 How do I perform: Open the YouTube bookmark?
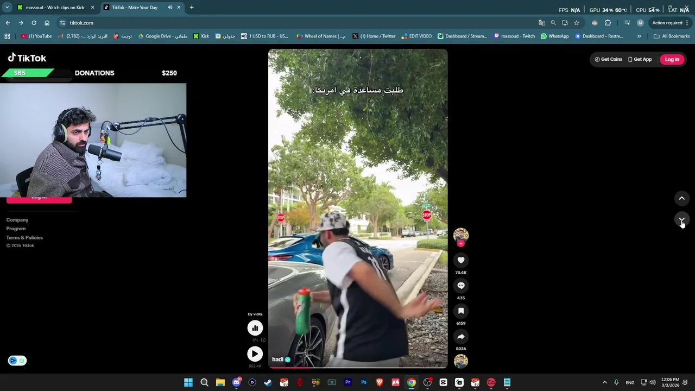coord(36,36)
